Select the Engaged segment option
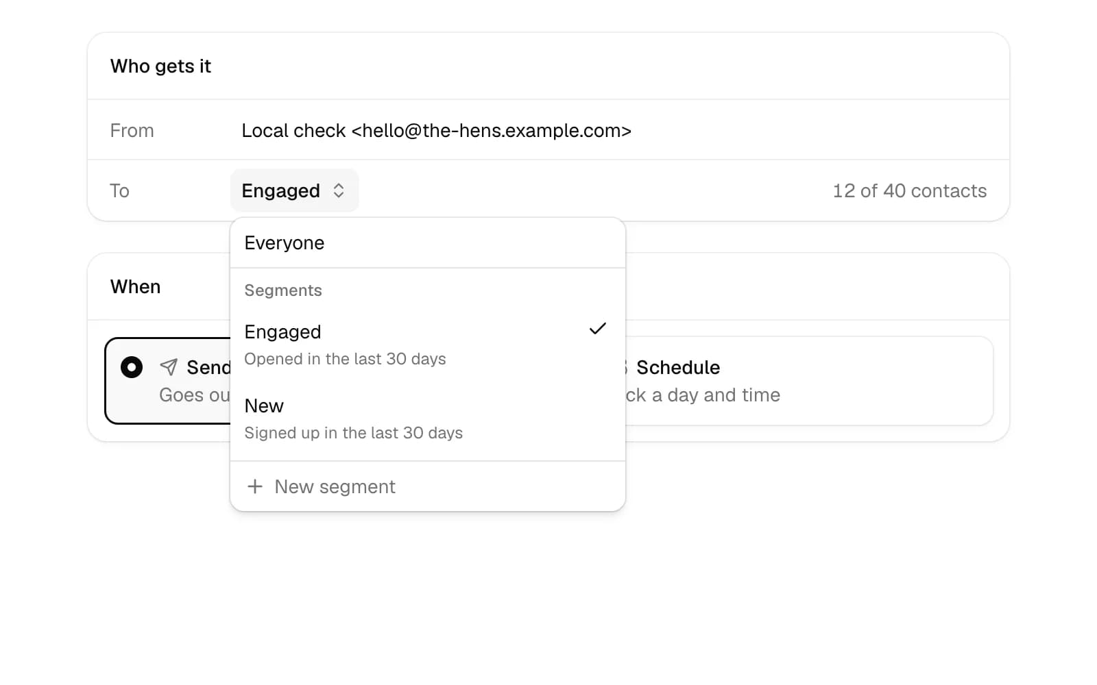Viewport: 1097px width, 685px height. tap(428, 345)
